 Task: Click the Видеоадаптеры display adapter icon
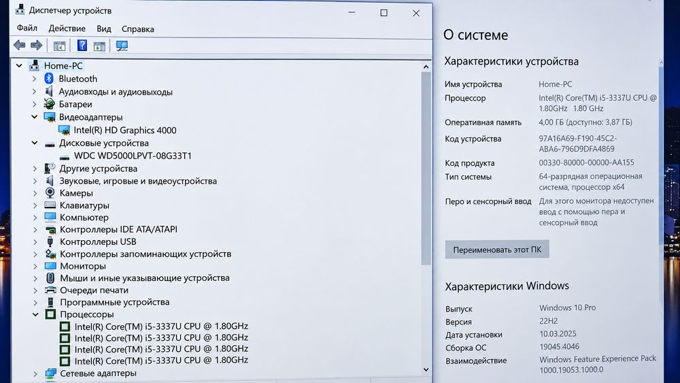[50, 117]
